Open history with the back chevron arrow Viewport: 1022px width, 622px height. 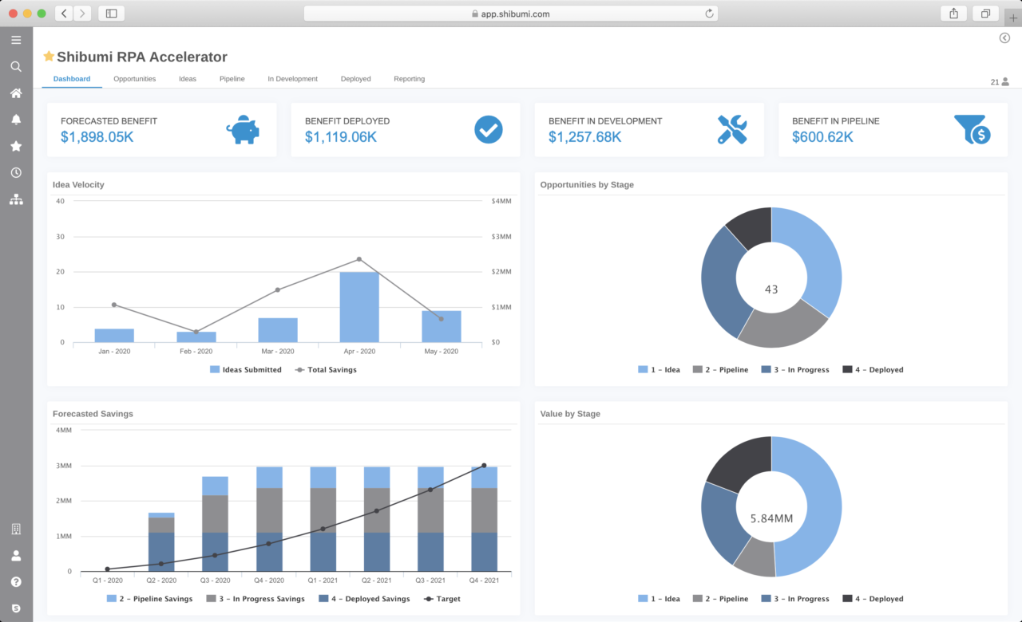pos(63,13)
